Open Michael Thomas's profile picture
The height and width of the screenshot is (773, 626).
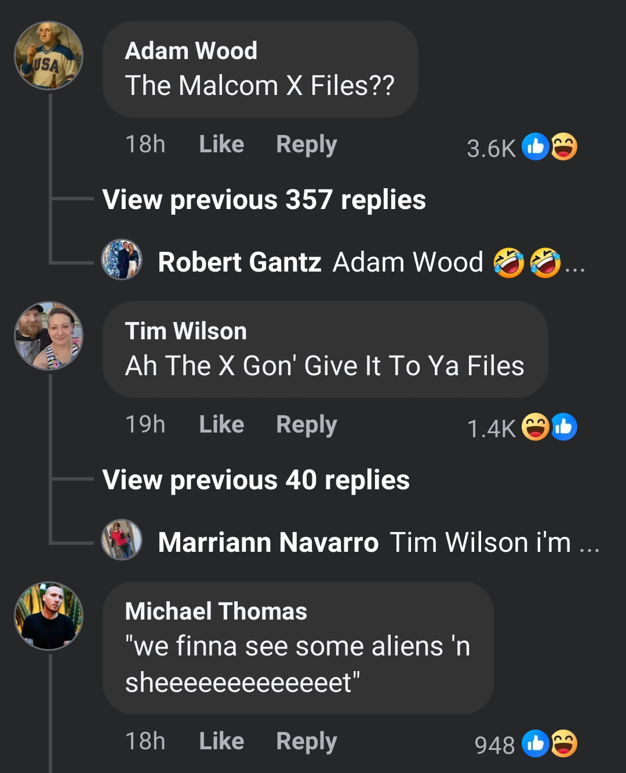click(49, 616)
